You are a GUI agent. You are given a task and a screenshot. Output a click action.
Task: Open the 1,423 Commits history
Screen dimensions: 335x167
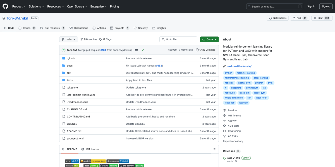[x=205, y=50]
